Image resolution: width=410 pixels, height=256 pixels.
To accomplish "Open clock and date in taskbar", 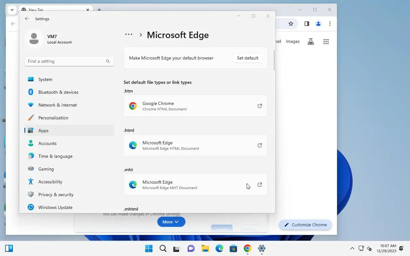I will pos(386,248).
